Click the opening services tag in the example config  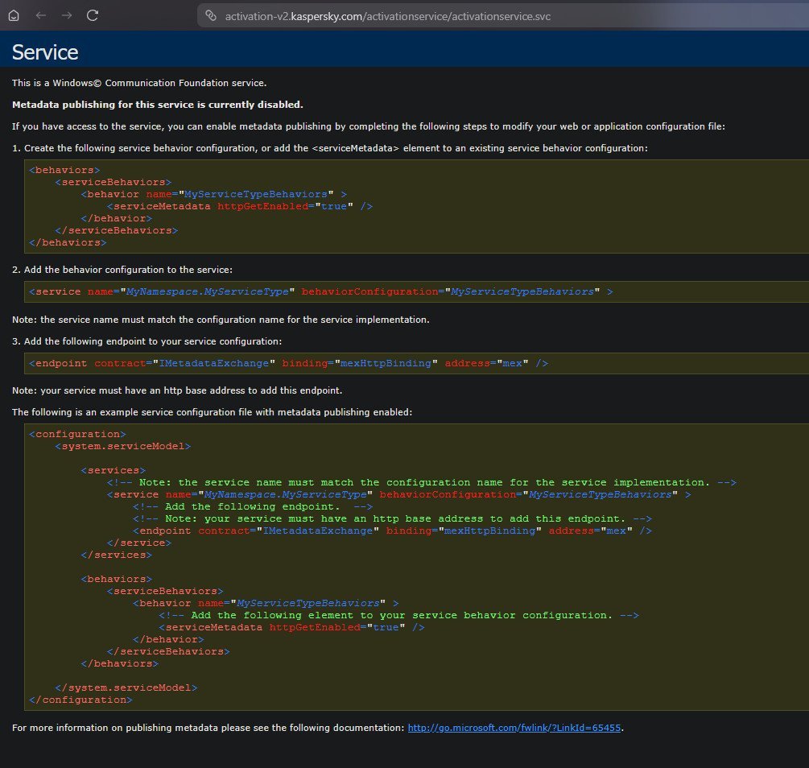tap(113, 470)
